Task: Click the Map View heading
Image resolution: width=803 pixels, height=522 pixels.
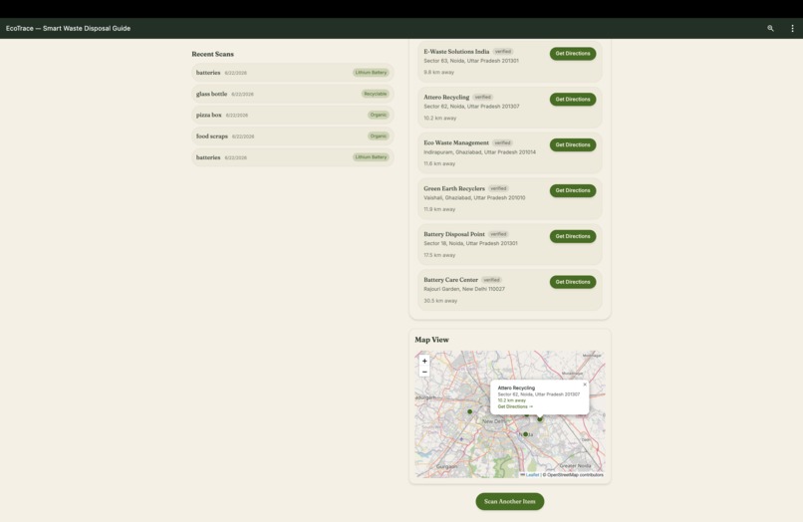Action: 431,340
